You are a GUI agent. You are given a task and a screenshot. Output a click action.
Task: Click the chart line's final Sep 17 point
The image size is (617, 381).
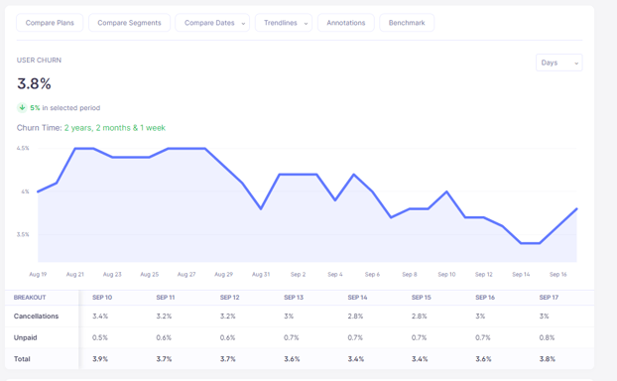(x=576, y=209)
